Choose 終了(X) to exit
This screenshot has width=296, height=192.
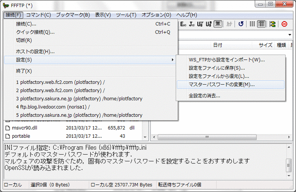click(x=91, y=71)
